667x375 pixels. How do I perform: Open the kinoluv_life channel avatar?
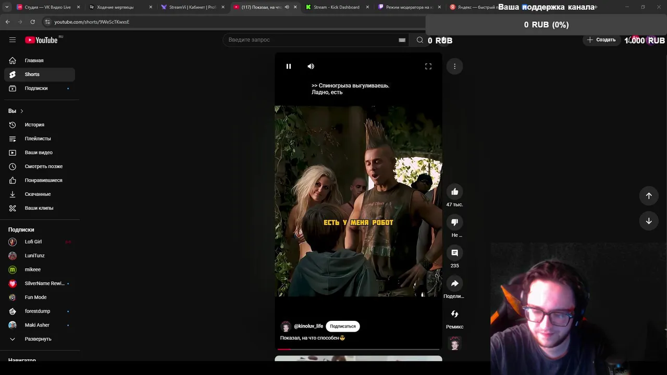coord(286,327)
